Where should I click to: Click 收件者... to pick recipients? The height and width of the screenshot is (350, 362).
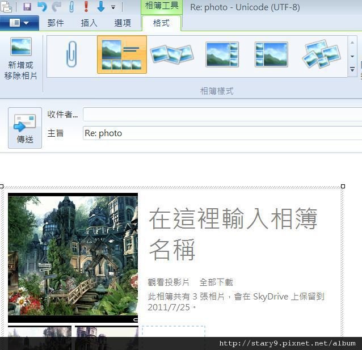[62, 114]
